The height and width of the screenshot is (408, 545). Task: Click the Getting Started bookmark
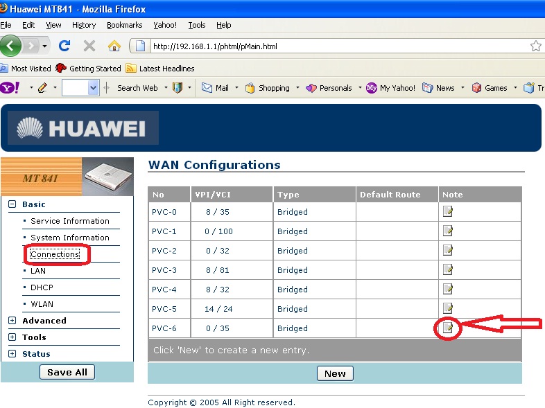click(88, 69)
